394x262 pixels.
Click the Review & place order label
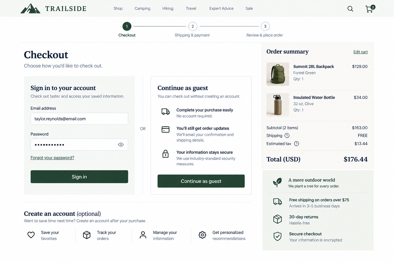point(264,35)
